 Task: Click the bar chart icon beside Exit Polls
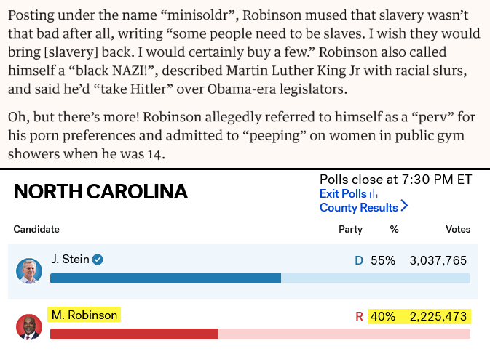click(374, 194)
